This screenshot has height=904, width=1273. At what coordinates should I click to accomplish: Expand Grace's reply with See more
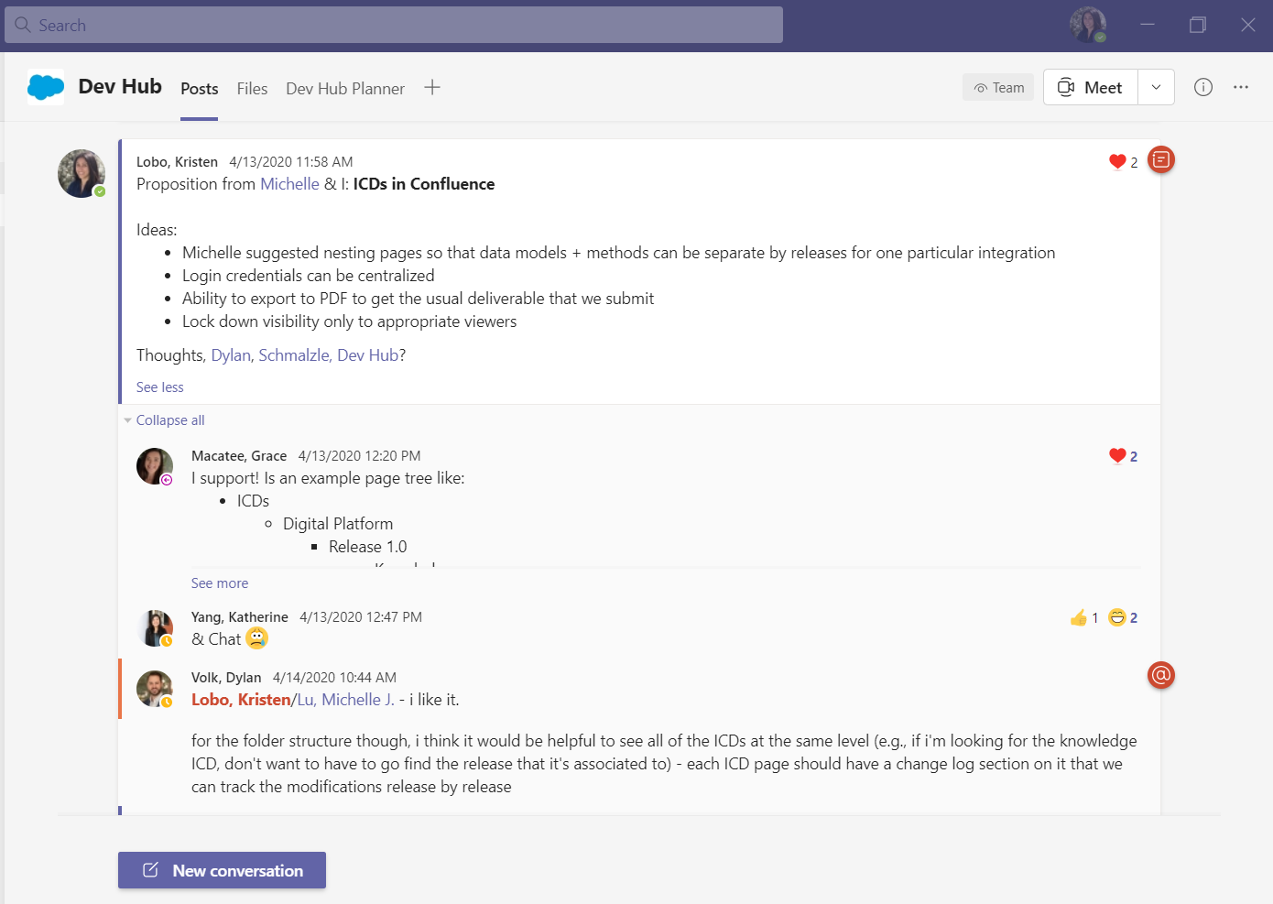coord(219,583)
